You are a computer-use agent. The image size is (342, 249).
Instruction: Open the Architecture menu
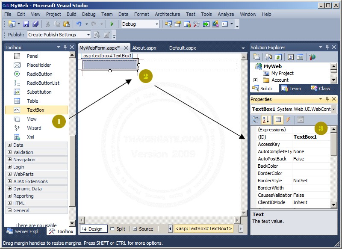[167, 14]
